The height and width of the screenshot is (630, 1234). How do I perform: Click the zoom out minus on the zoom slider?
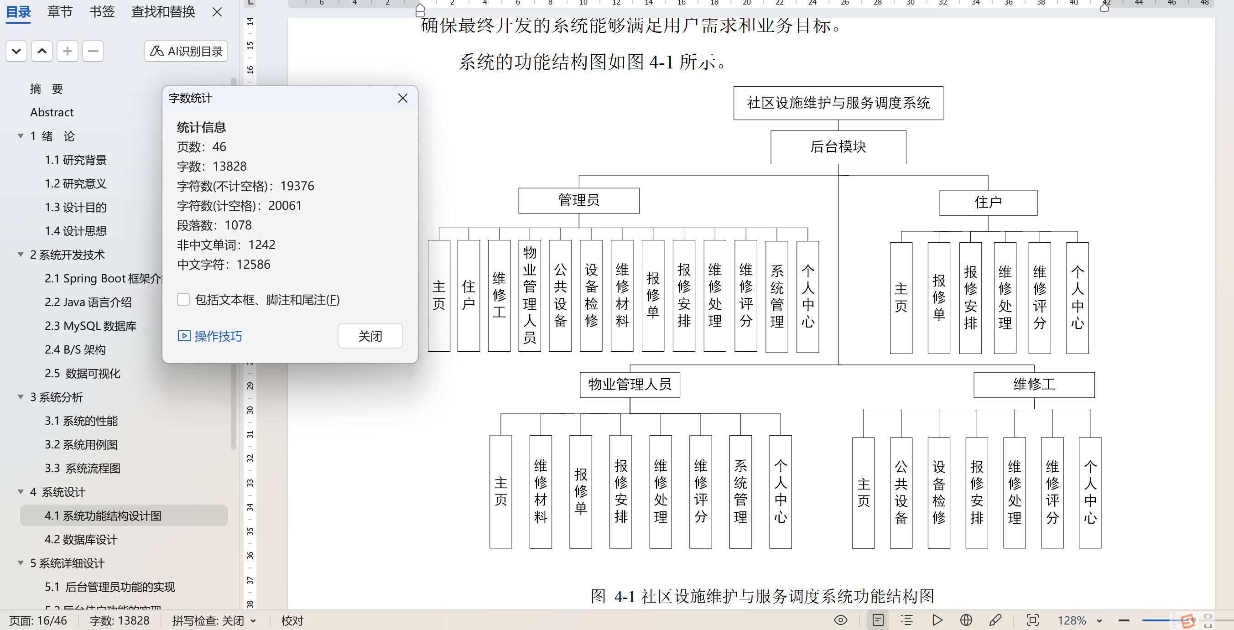coord(1124,620)
